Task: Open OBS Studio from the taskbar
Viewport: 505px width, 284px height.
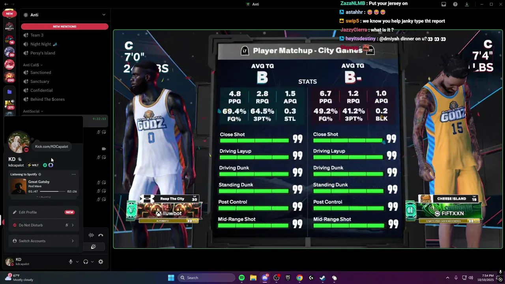Action: click(276, 278)
